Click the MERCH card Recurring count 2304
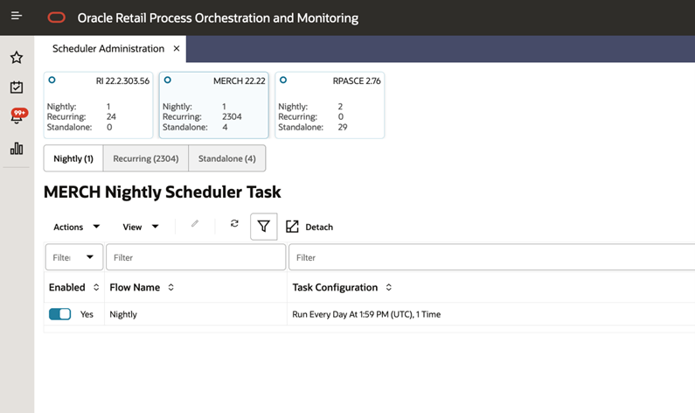The height and width of the screenshot is (413, 695). 232,116
